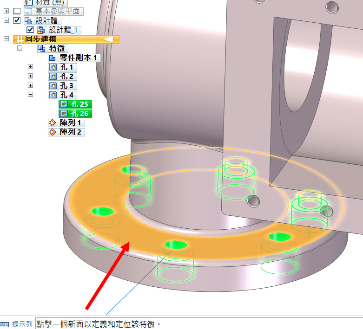Expand the 孔 3 feature node

coord(30,85)
